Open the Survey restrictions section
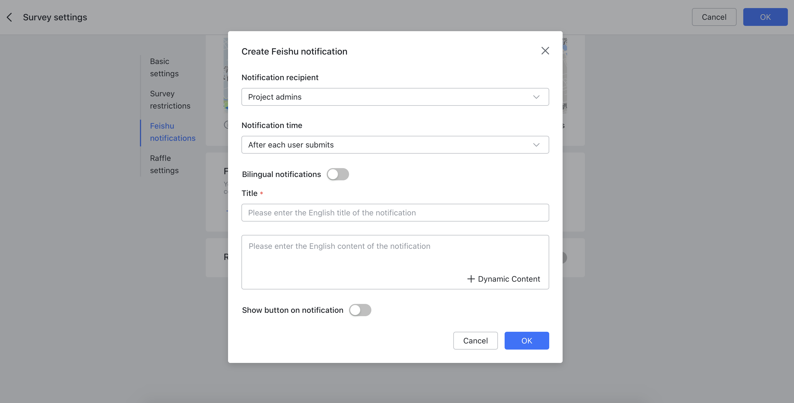This screenshot has height=403, width=794. coord(170,99)
